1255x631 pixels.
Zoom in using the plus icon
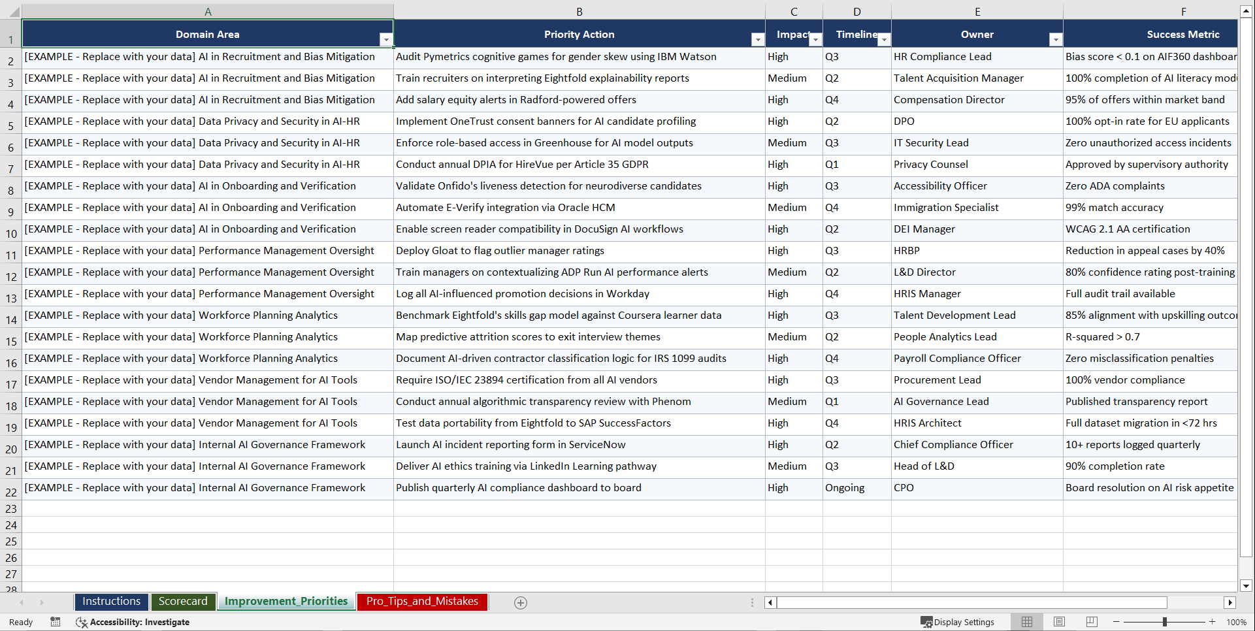1213,622
